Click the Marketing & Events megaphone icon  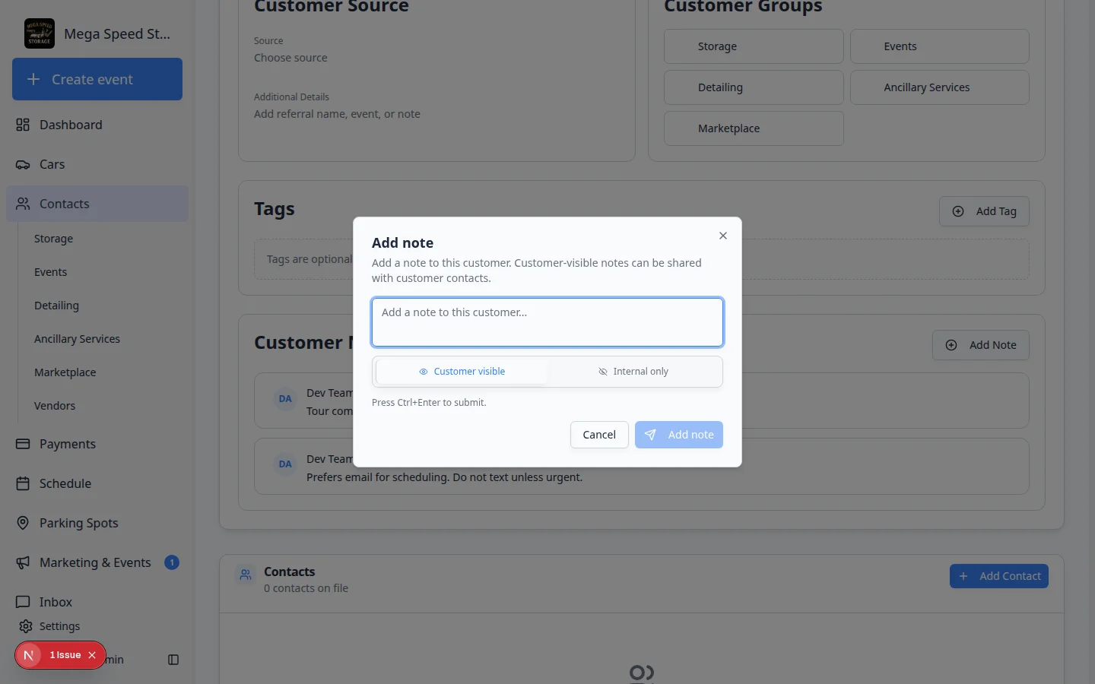pos(23,562)
